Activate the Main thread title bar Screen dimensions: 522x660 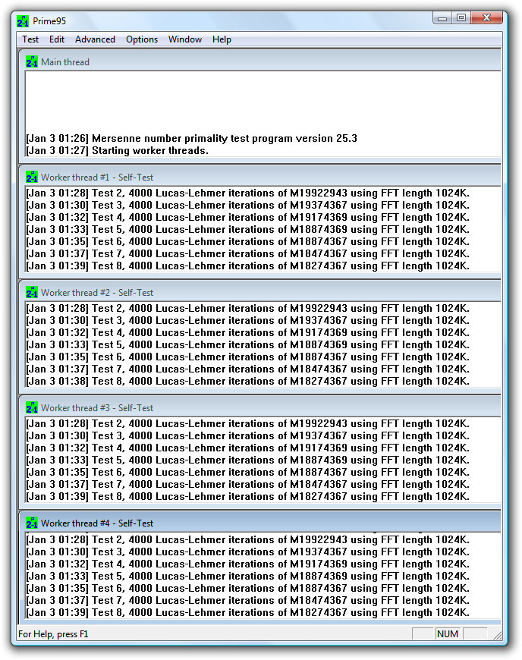(x=260, y=62)
